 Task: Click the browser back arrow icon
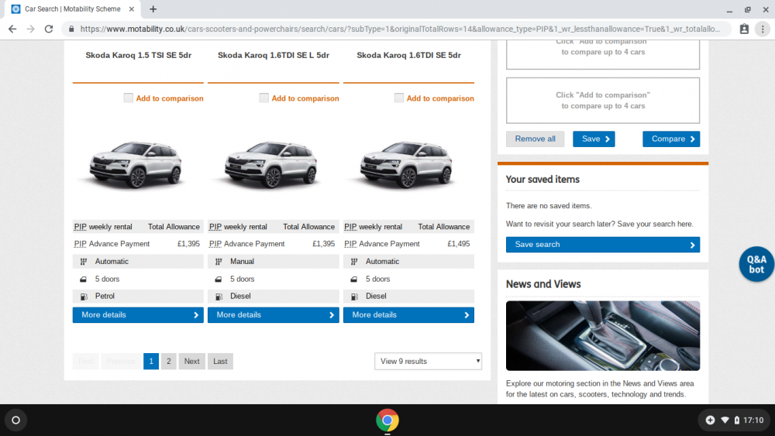point(12,29)
